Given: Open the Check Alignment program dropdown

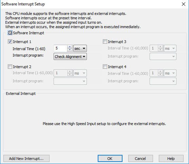Looking at the screenshot, I should tap(70, 57).
